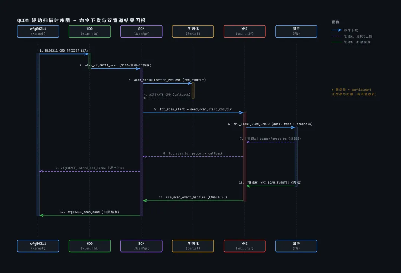Click message '10. [管道B] WMI_SCAN_EVENTID'
The image size is (401, 273).
click(264, 183)
